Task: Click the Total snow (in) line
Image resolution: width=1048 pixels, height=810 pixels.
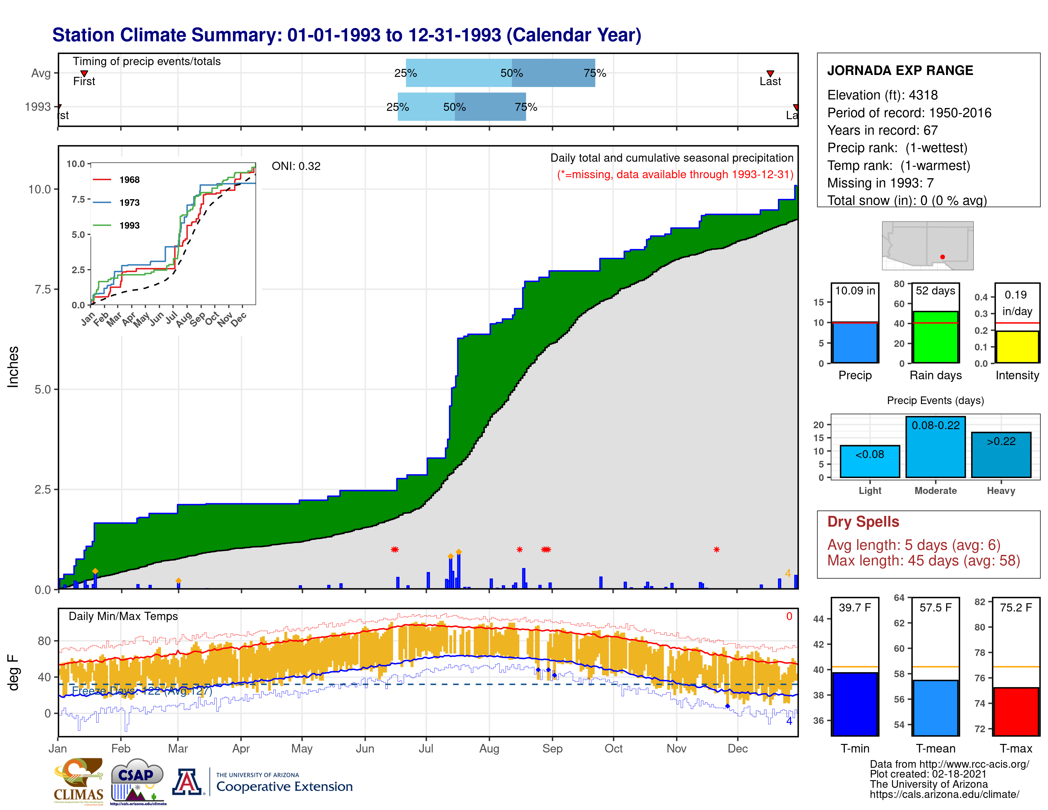Action: click(x=907, y=200)
